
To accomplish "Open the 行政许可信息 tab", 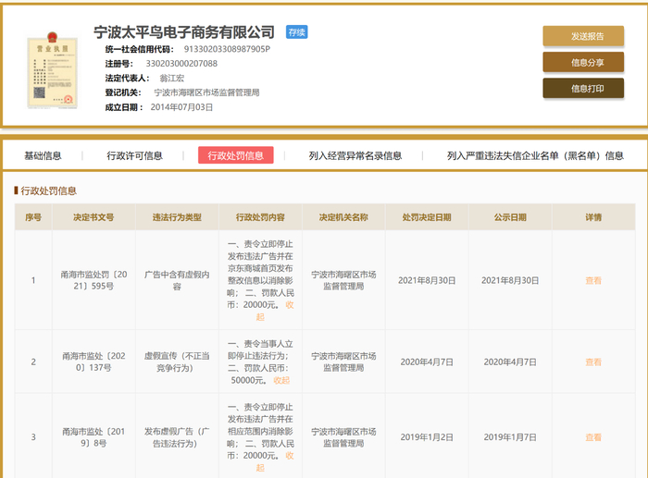I will coord(134,155).
